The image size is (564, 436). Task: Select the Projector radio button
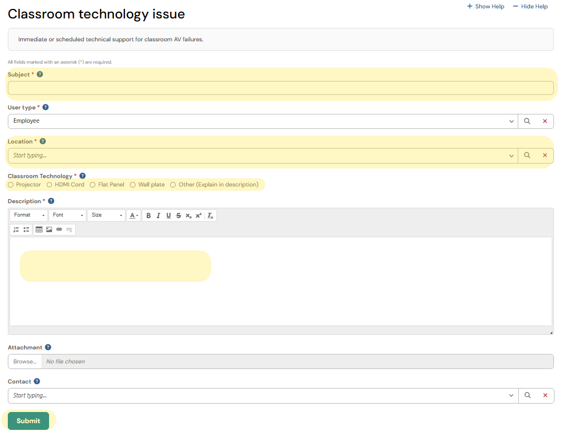pos(11,185)
